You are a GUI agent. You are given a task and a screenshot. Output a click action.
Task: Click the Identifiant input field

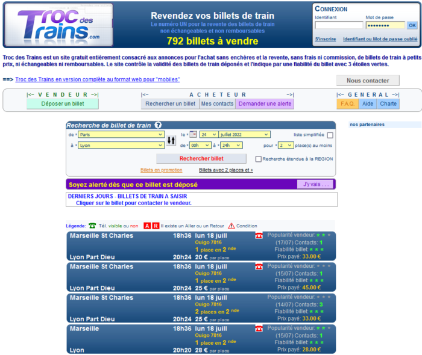(339, 25)
